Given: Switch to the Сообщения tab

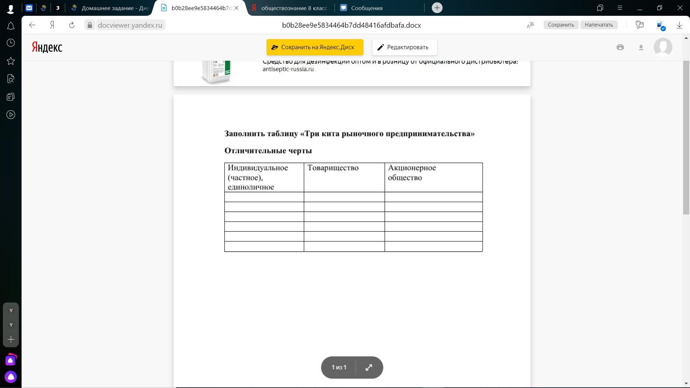Looking at the screenshot, I should 367,8.
